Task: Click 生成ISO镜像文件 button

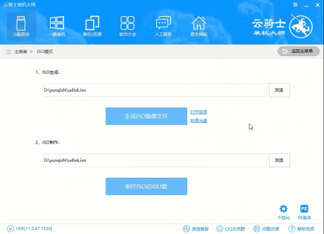Action: [x=146, y=116]
